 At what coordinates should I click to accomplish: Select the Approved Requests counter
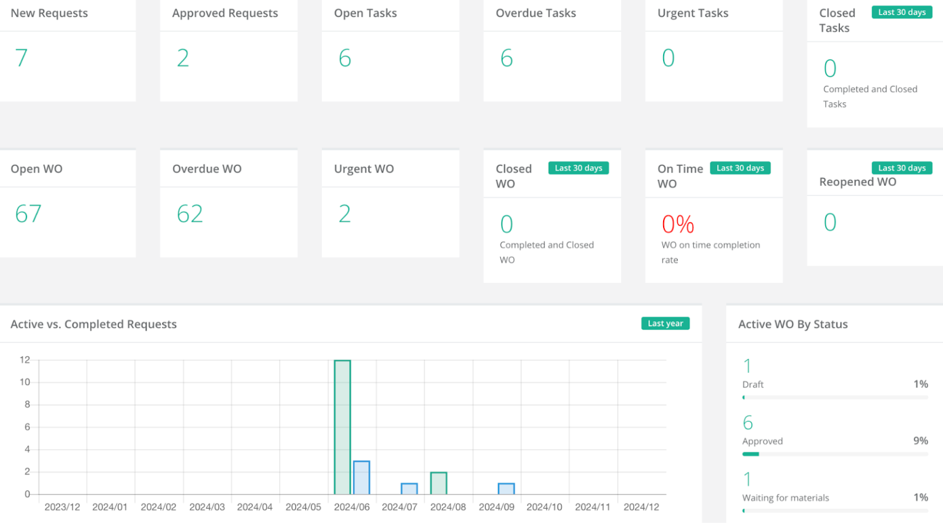(227, 49)
